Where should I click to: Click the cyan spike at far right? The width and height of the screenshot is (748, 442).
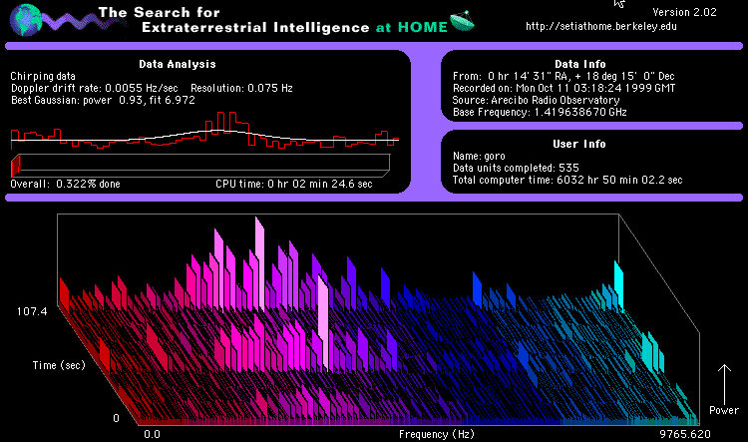pos(618,279)
